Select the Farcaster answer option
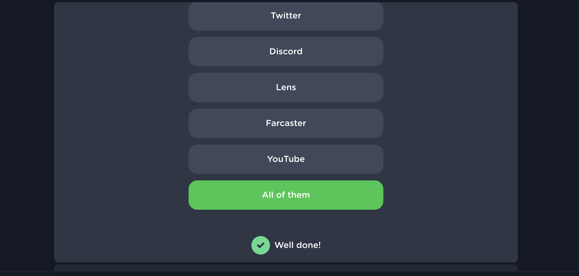 coord(286,123)
